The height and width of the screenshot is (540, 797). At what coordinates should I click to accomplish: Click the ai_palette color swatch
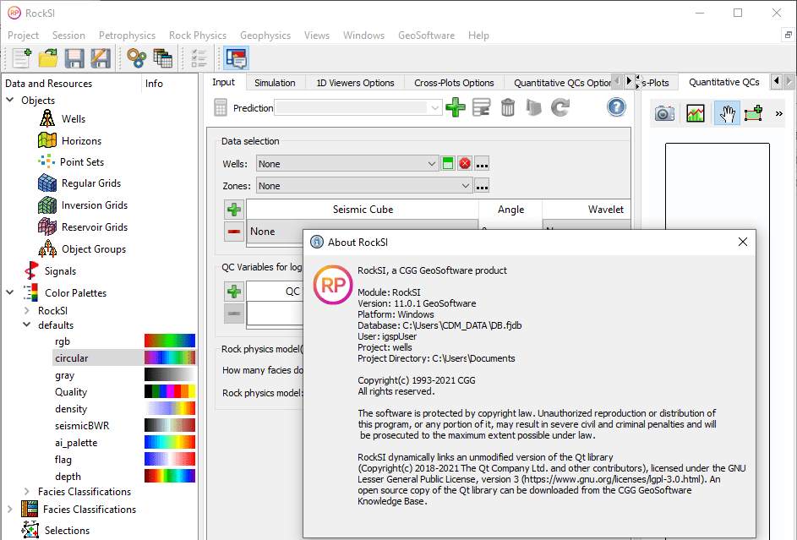pos(170,442)
